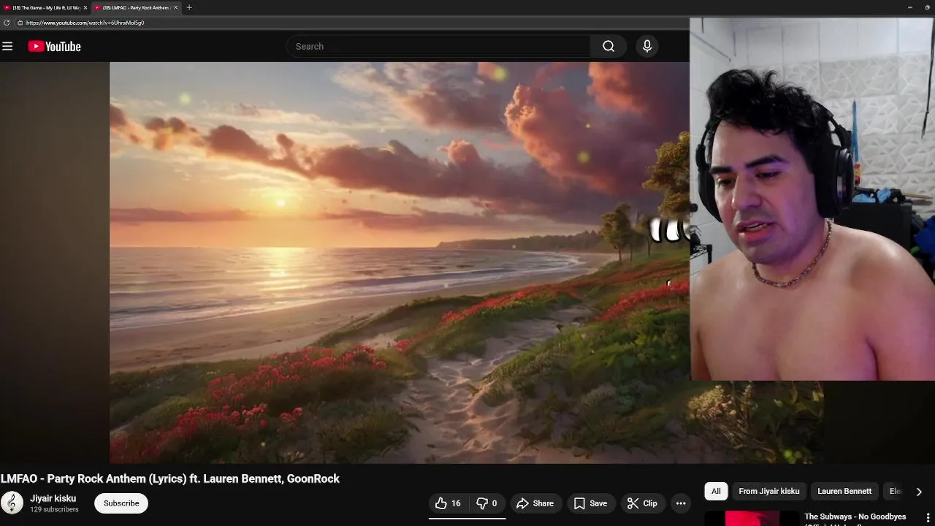Viewport: 935px width, 526px height.
Task: Click the LMFAO Party Rock Anthem video title
Action: pyautogui.click(x=170, y=479)
